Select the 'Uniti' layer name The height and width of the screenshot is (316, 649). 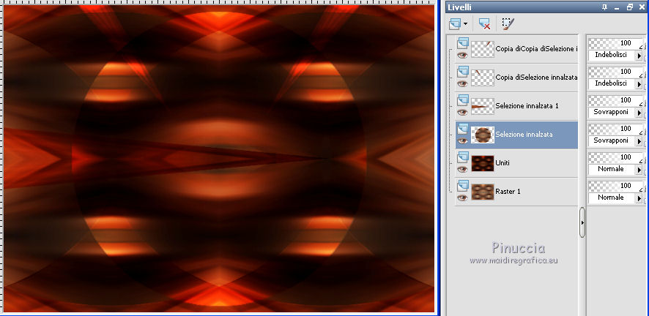click(x=502, y=162)
